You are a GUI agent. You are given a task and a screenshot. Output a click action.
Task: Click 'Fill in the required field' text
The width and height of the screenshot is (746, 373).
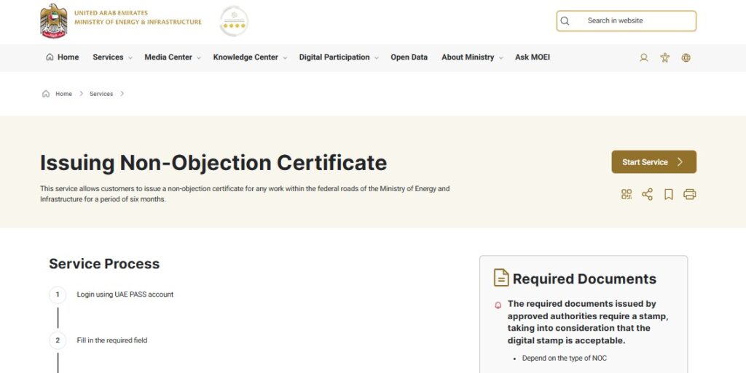click(112, 340)
